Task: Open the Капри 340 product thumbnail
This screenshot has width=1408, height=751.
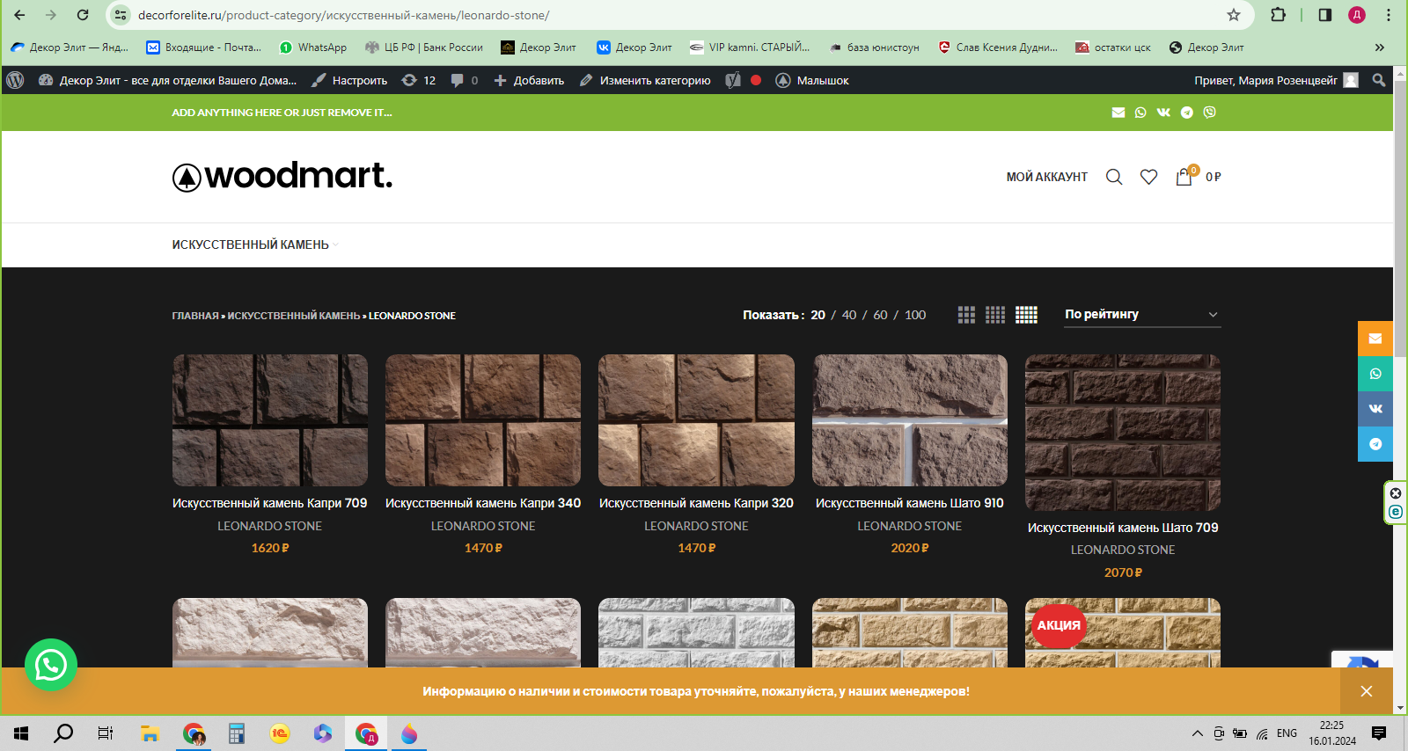Action: (x=483, y=420)
